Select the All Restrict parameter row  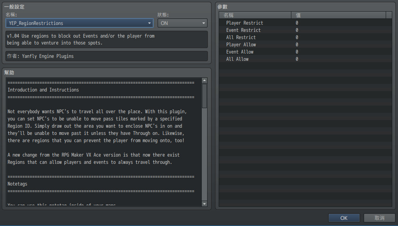point(241,37)
